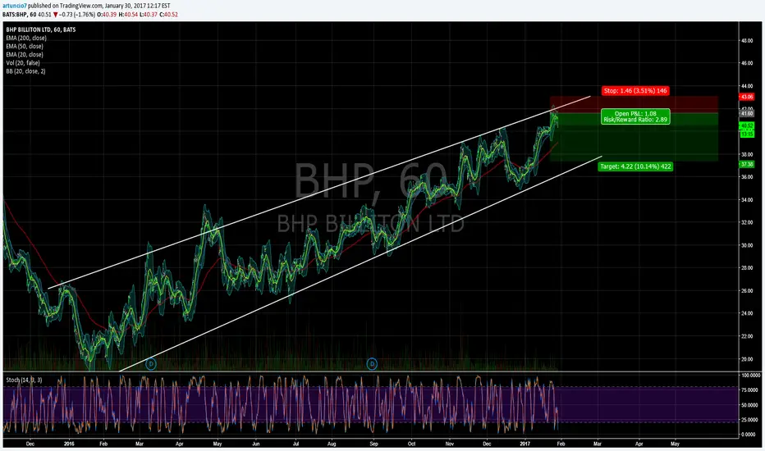Select the BB (20, close, 2) indicator label
The height and width of the screenshot is (451, 765).
[x=26, y=71]
